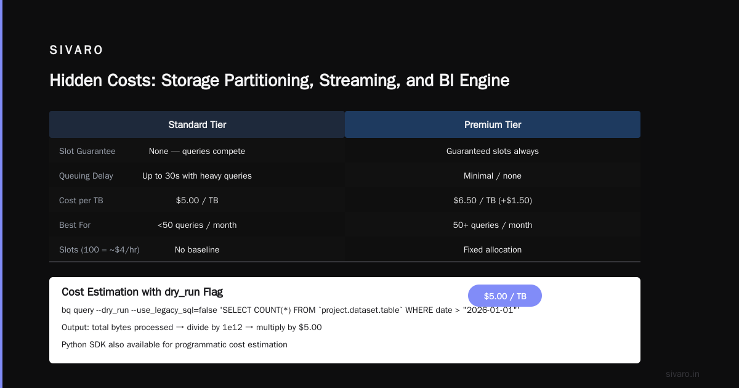Click 'Up to 30s with heavy queries'

[197, 176]
